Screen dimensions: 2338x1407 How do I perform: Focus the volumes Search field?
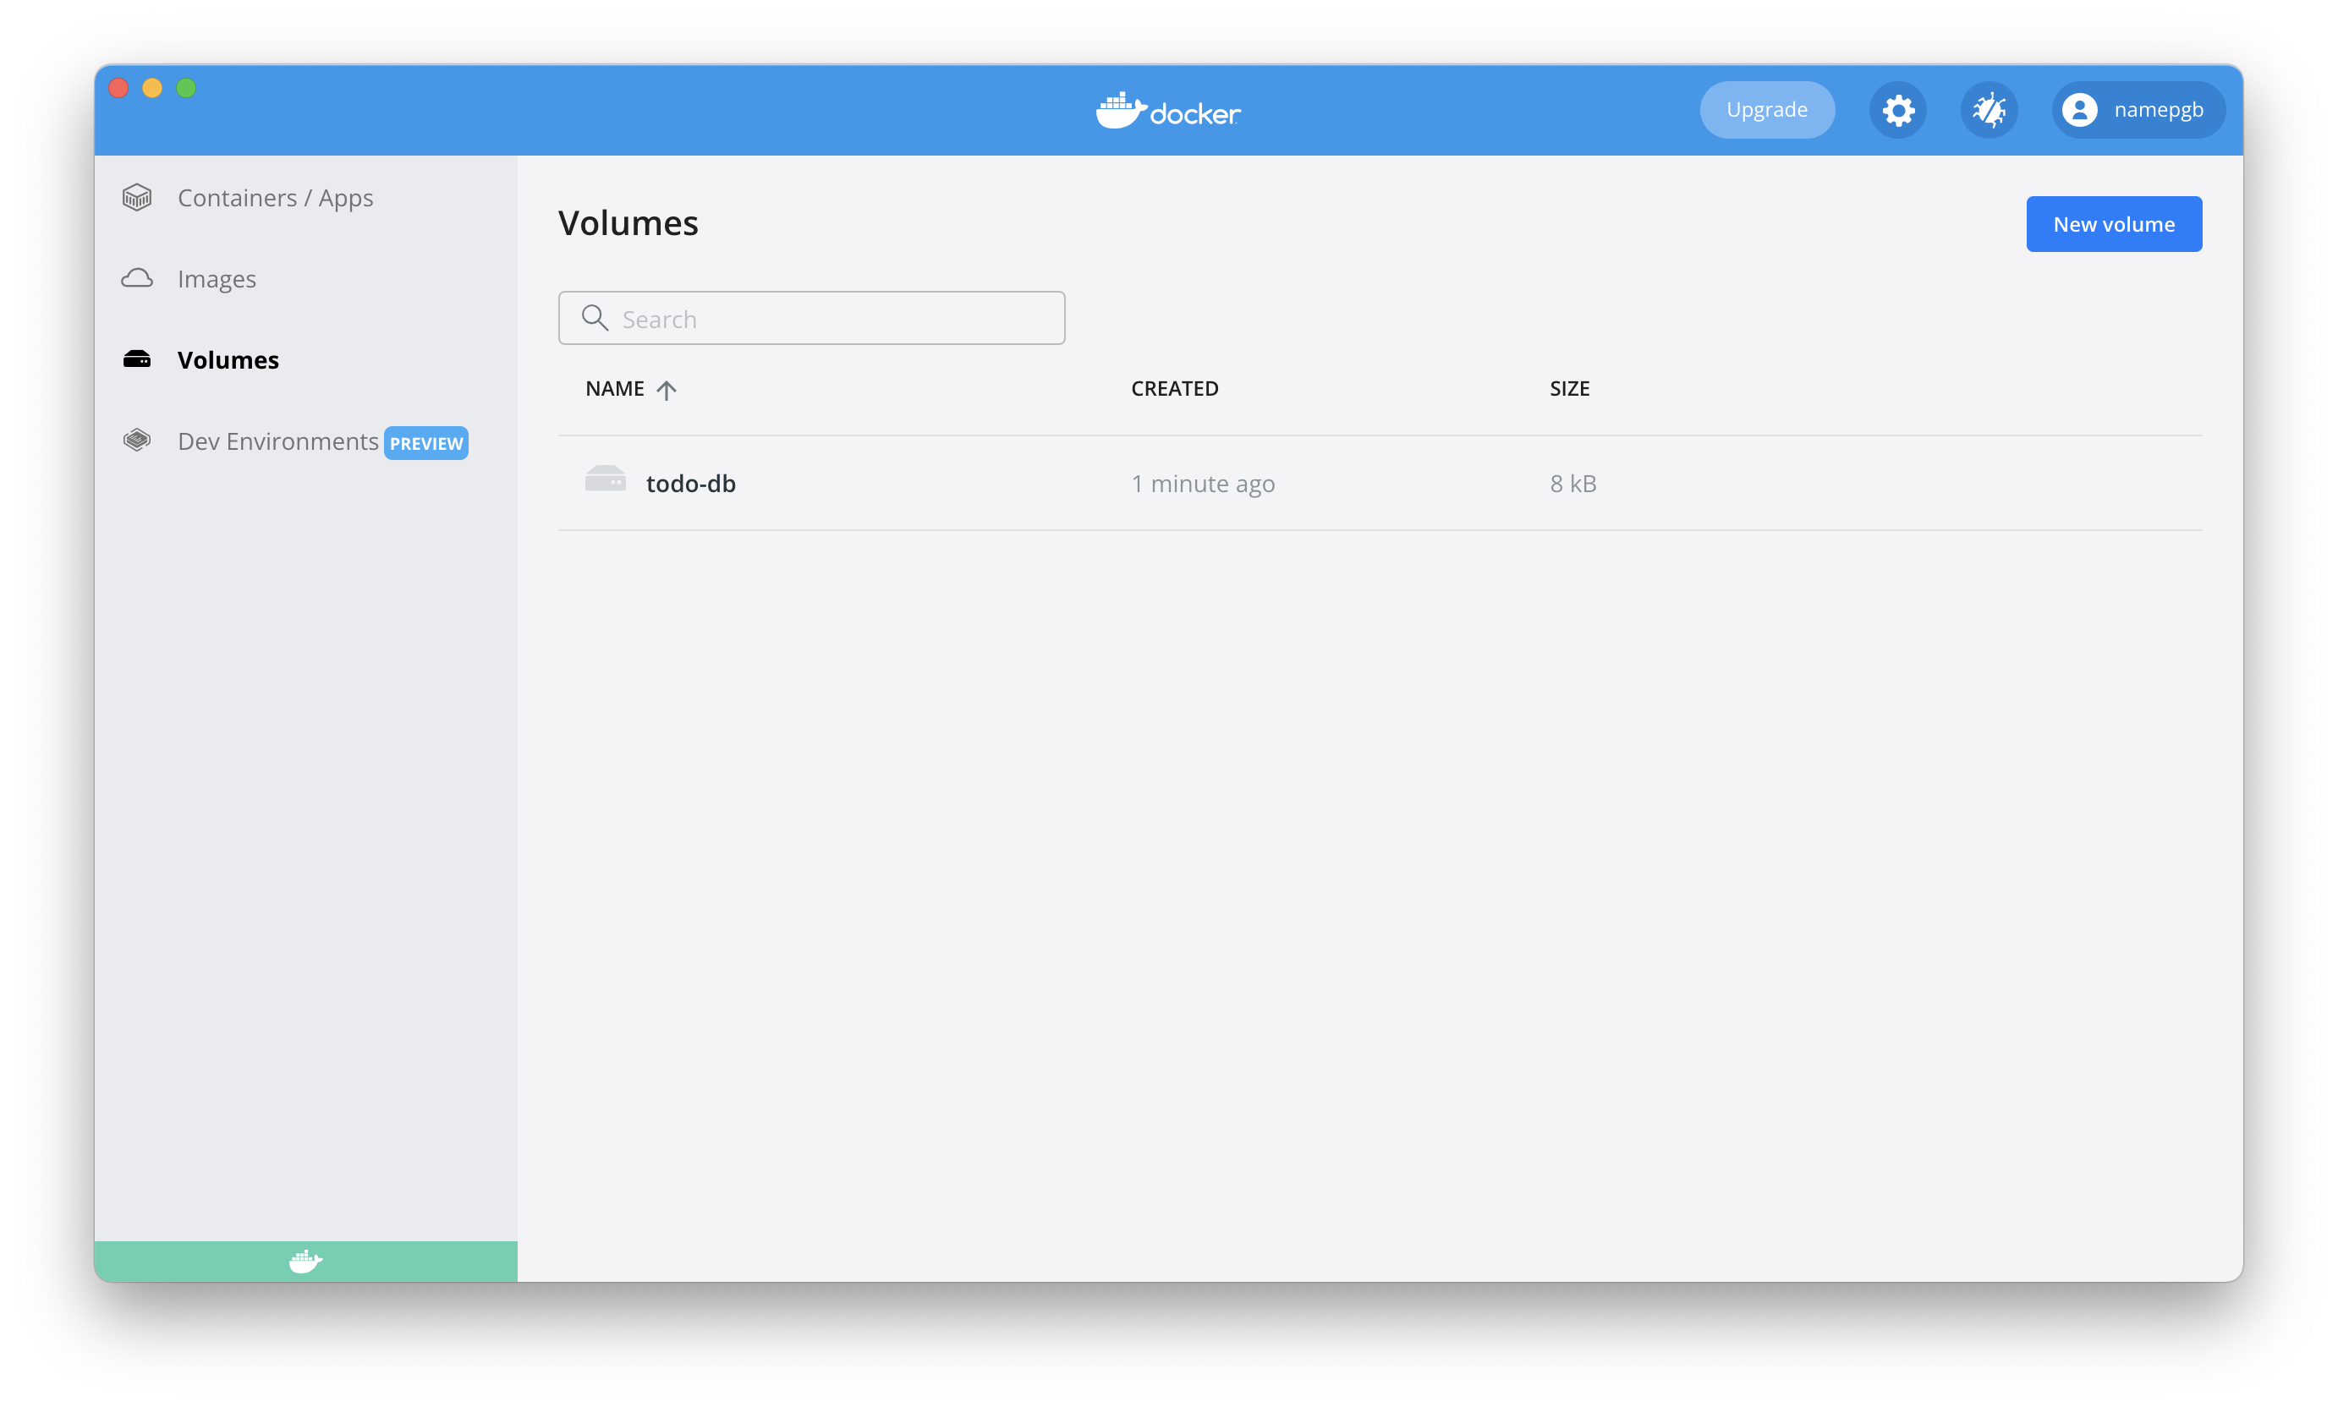[x=835, y=319]
